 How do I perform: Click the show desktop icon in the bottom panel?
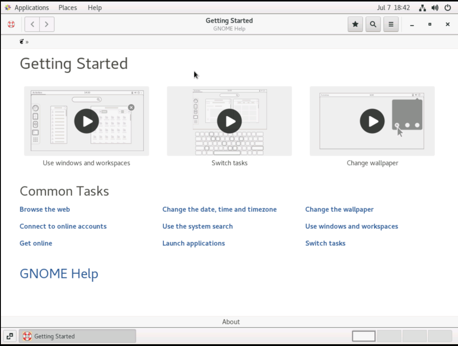click(10, 336)
